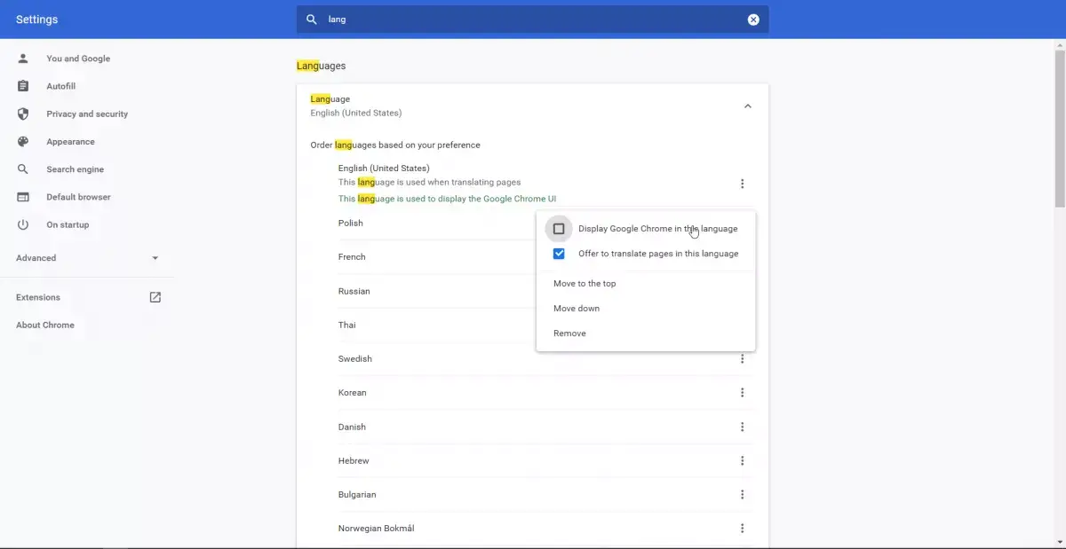The height and width of the screenshot is (549, 1066).
Task: Click the Search engine magnifier icon in sidebar
Action: pos(23,169)
